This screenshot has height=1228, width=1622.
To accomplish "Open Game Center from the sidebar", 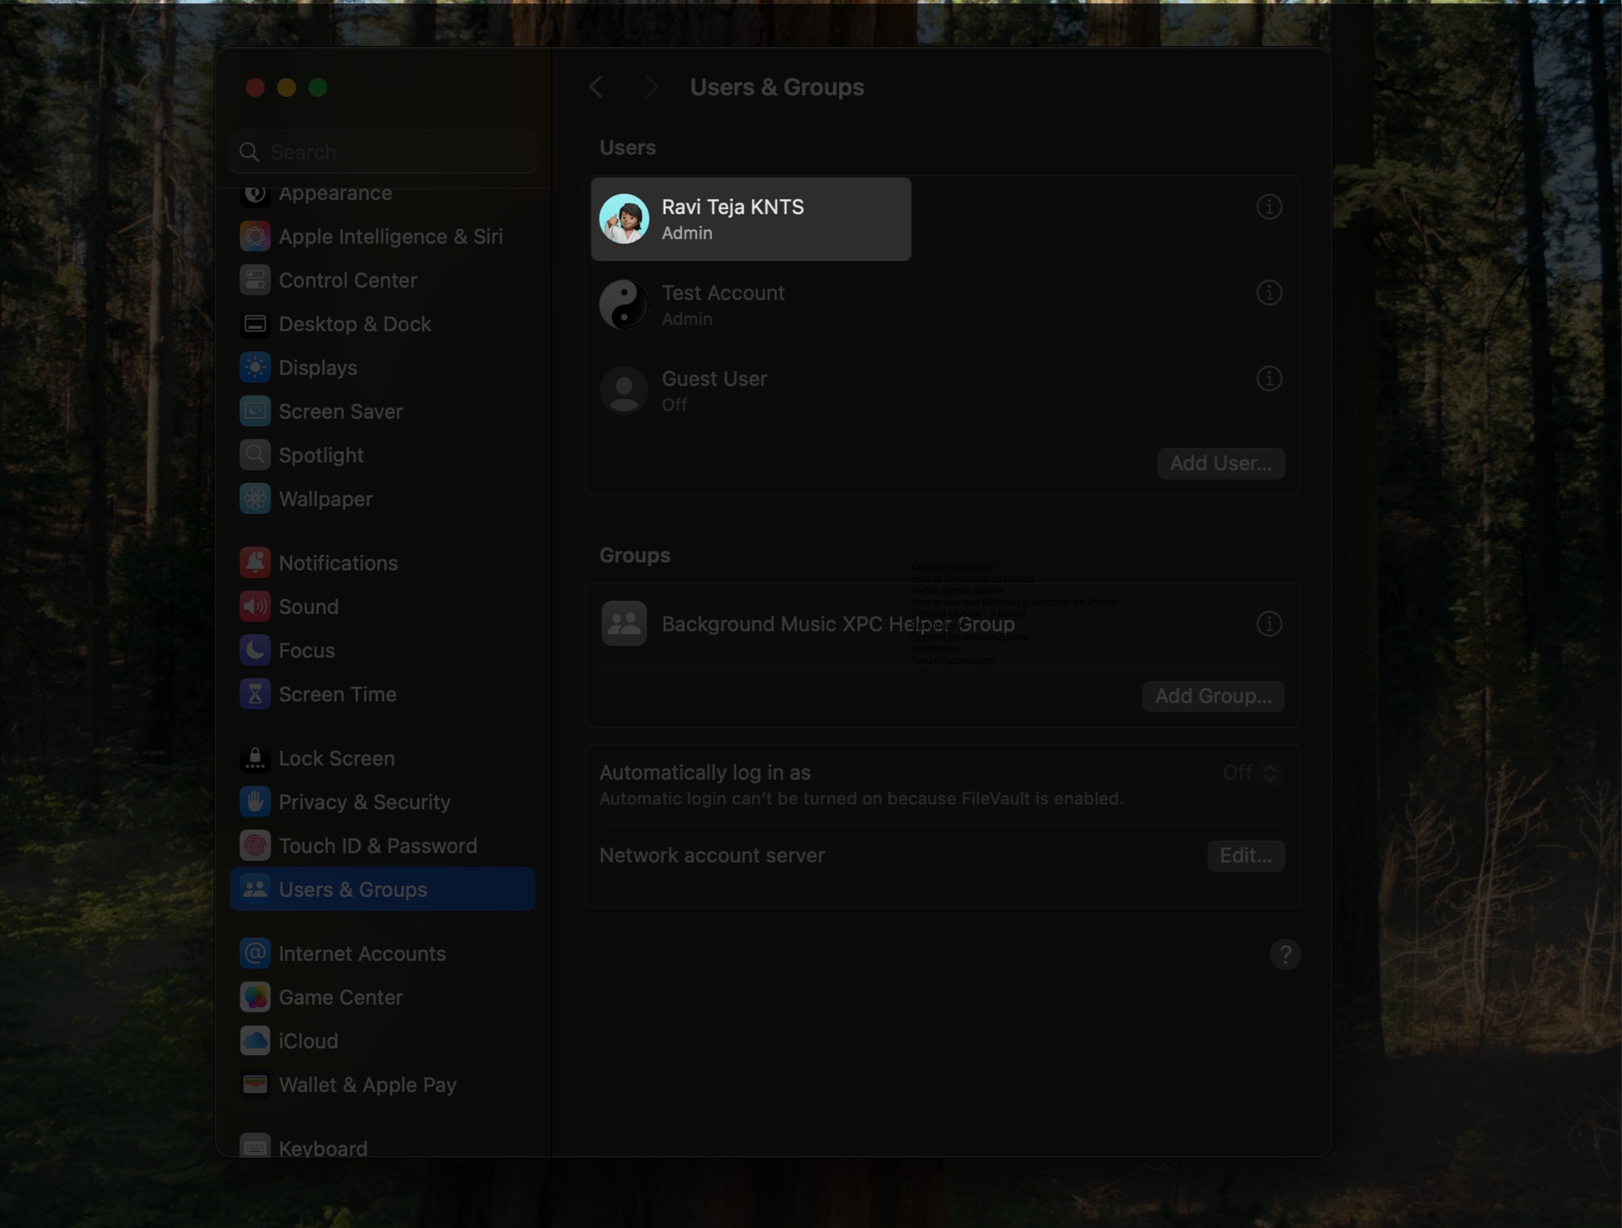I will point(340,997).
